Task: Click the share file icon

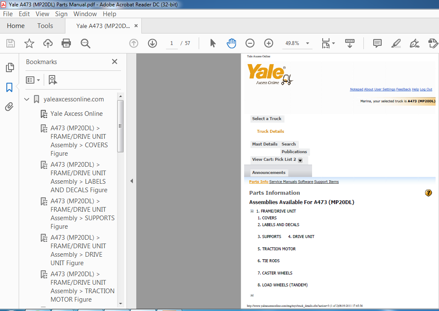Action: tap(433, 43)
